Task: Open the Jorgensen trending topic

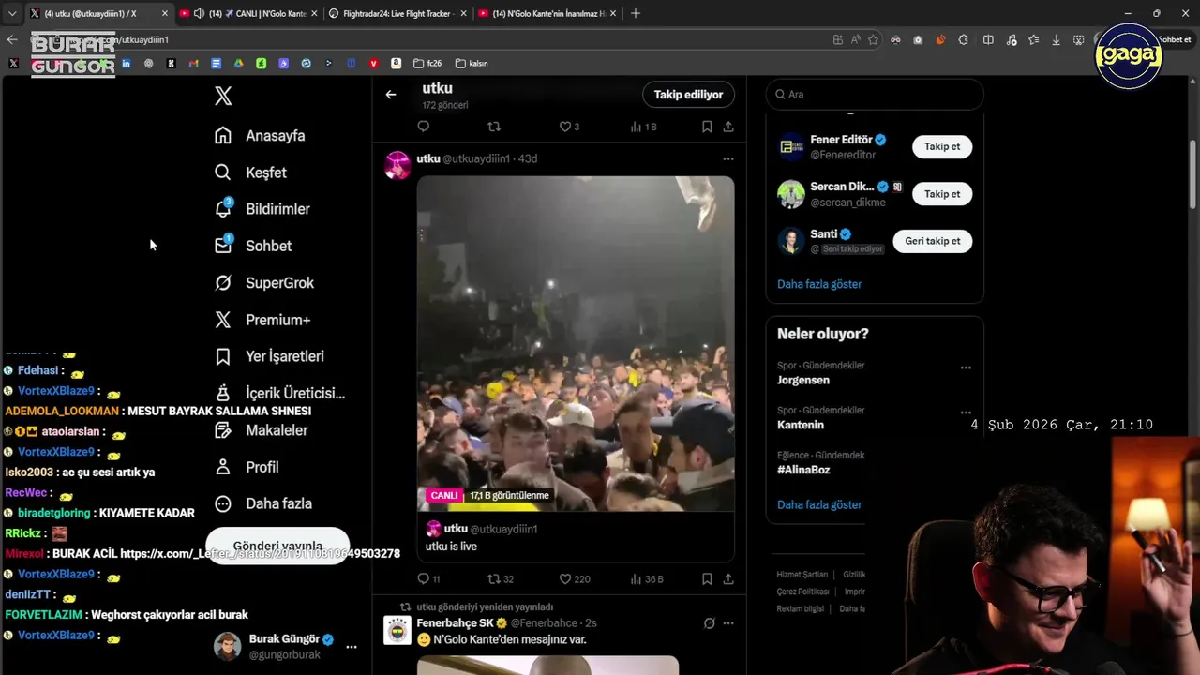Action: [x=802, y=380]
